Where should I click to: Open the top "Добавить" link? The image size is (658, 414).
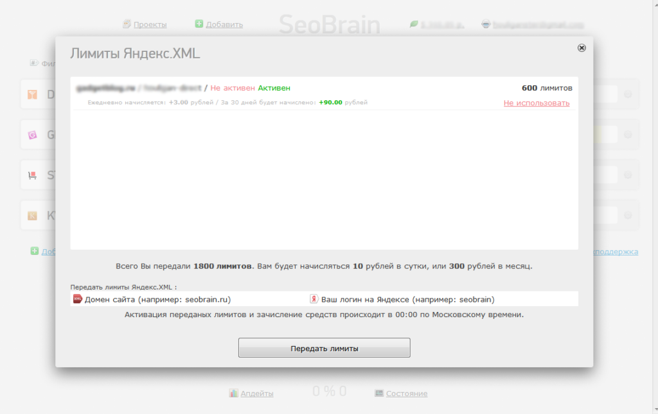224,25
